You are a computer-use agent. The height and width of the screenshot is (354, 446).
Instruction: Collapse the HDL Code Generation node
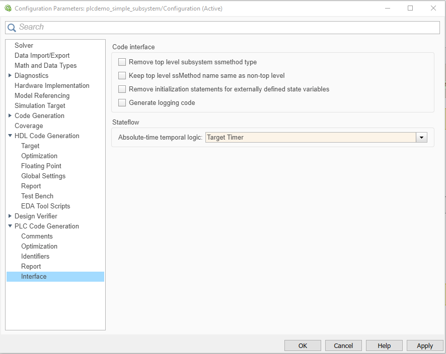[x=10, y=136]
